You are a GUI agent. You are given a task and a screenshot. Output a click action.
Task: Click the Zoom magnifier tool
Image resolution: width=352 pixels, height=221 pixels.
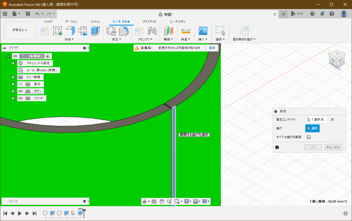pyautogui.click(x=169, y=201)
